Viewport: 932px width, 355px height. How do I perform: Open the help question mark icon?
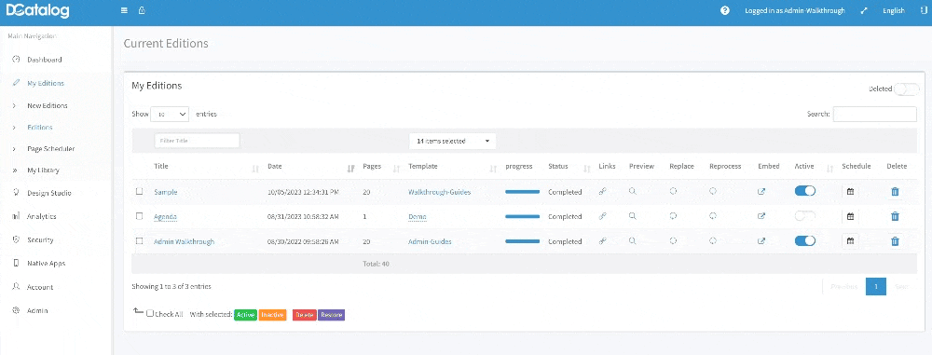coord(724,10)
